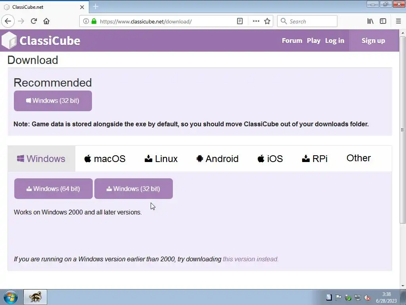Image resolution: width=406 pixels, height=305 pixels.
Task: Open the Forum link
Action: (x=292, y=41)
